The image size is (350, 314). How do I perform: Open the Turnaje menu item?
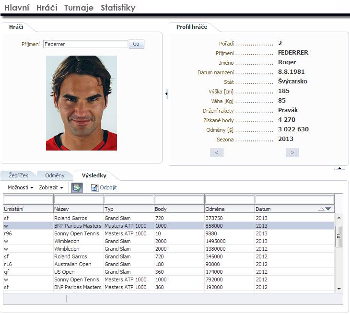[x=79, y=8]
